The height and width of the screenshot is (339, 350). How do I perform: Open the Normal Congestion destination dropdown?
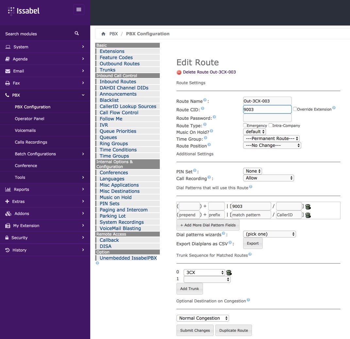pos(203,318)
